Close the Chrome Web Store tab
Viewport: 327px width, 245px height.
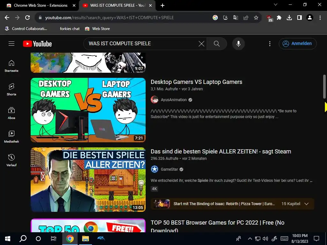74,5
